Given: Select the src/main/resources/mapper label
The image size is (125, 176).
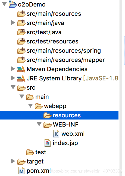Looking at the screenshot, I should [66, 60].
